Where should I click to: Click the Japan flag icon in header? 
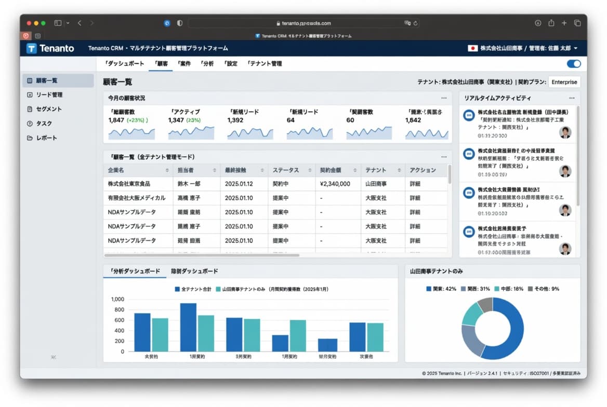472,48
